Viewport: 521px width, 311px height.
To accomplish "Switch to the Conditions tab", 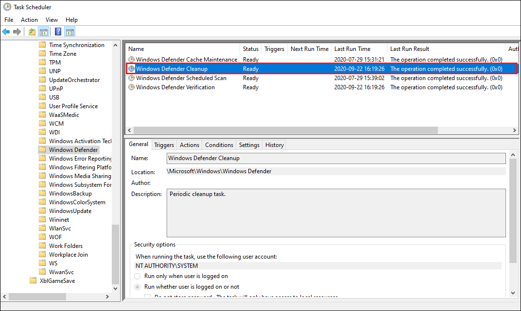I will point(219,145).
